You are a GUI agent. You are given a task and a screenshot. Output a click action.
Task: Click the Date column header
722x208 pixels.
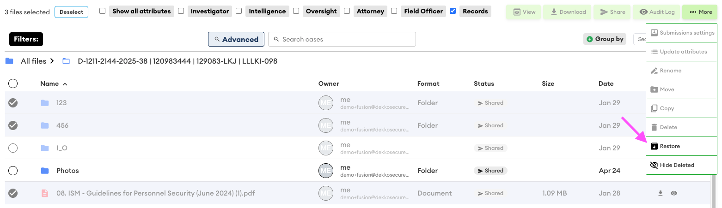coord(606,84)
